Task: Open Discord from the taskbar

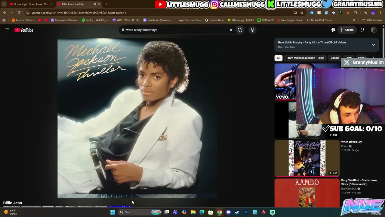Action: [x=228, y=212]
